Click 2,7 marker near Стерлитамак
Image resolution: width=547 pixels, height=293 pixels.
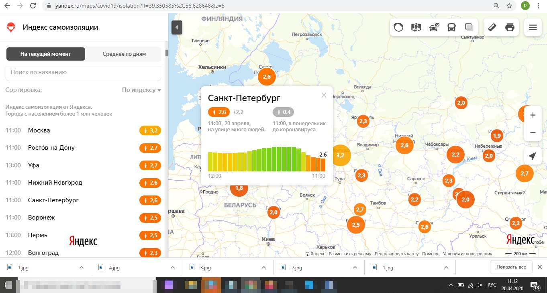525,173
